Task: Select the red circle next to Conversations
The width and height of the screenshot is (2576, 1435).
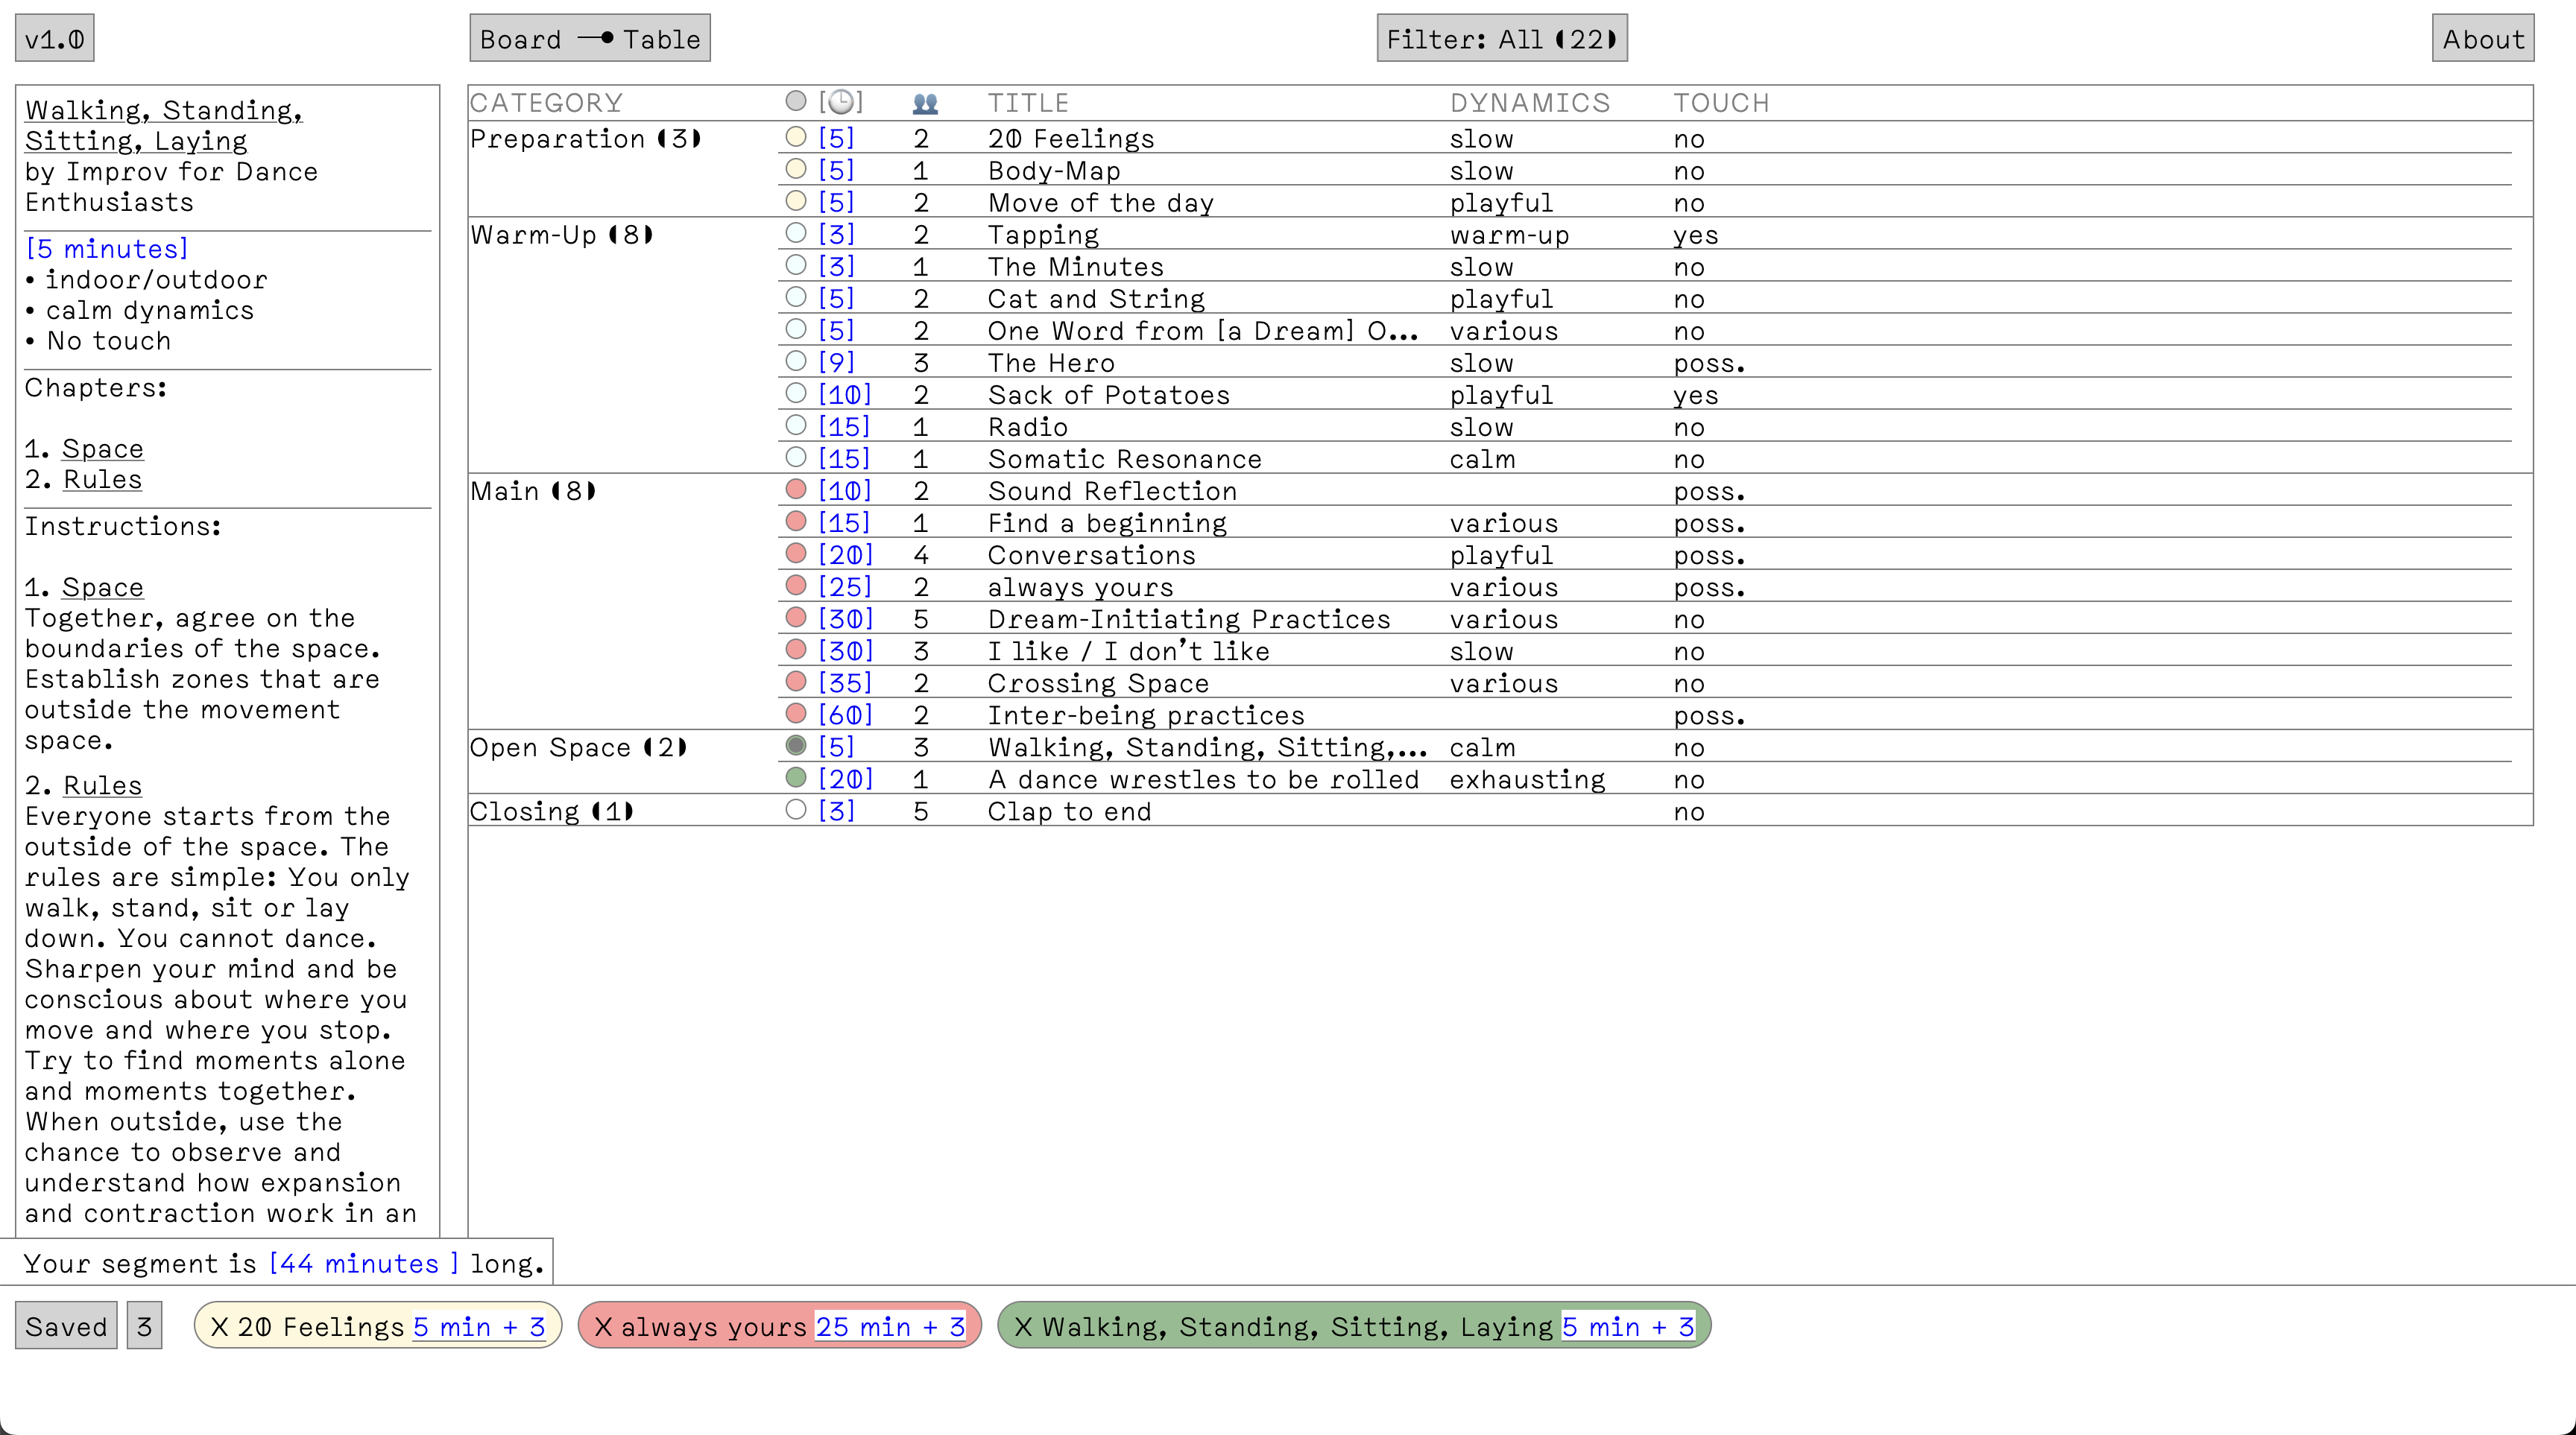Action: [x=796, y=554]
